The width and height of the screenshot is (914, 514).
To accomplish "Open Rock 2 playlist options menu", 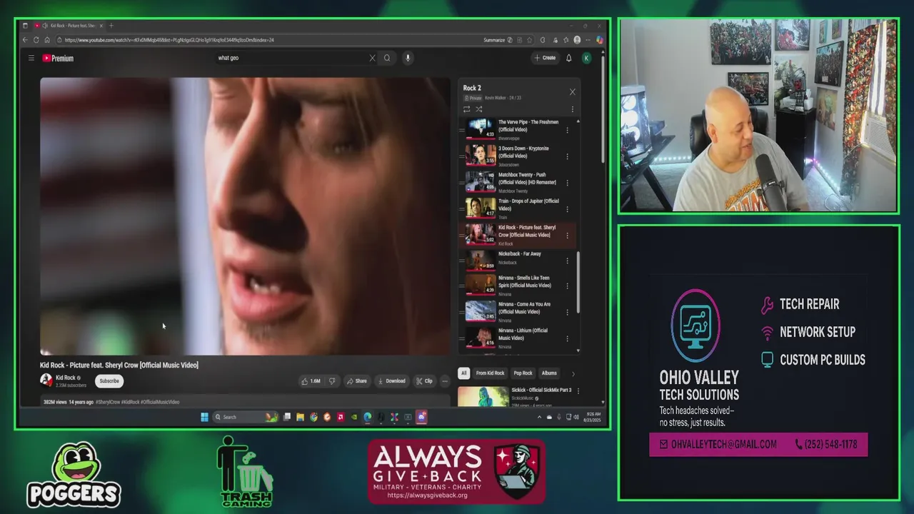I will (x=572, y=109).
